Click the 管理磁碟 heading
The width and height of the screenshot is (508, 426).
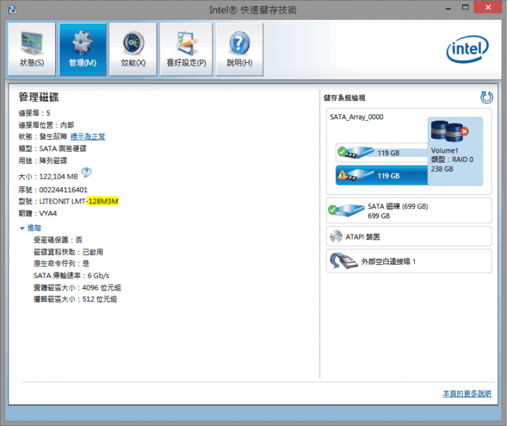pos(39,97)
